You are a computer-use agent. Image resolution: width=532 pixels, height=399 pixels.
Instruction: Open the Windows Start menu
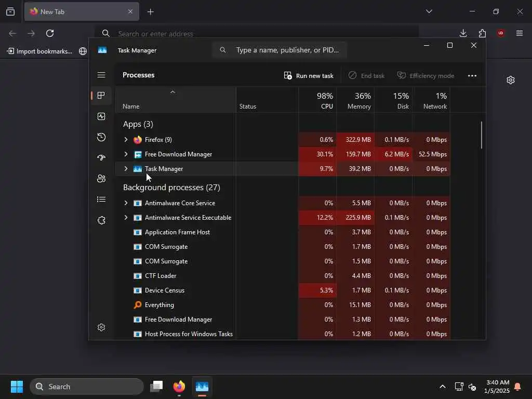17,387
